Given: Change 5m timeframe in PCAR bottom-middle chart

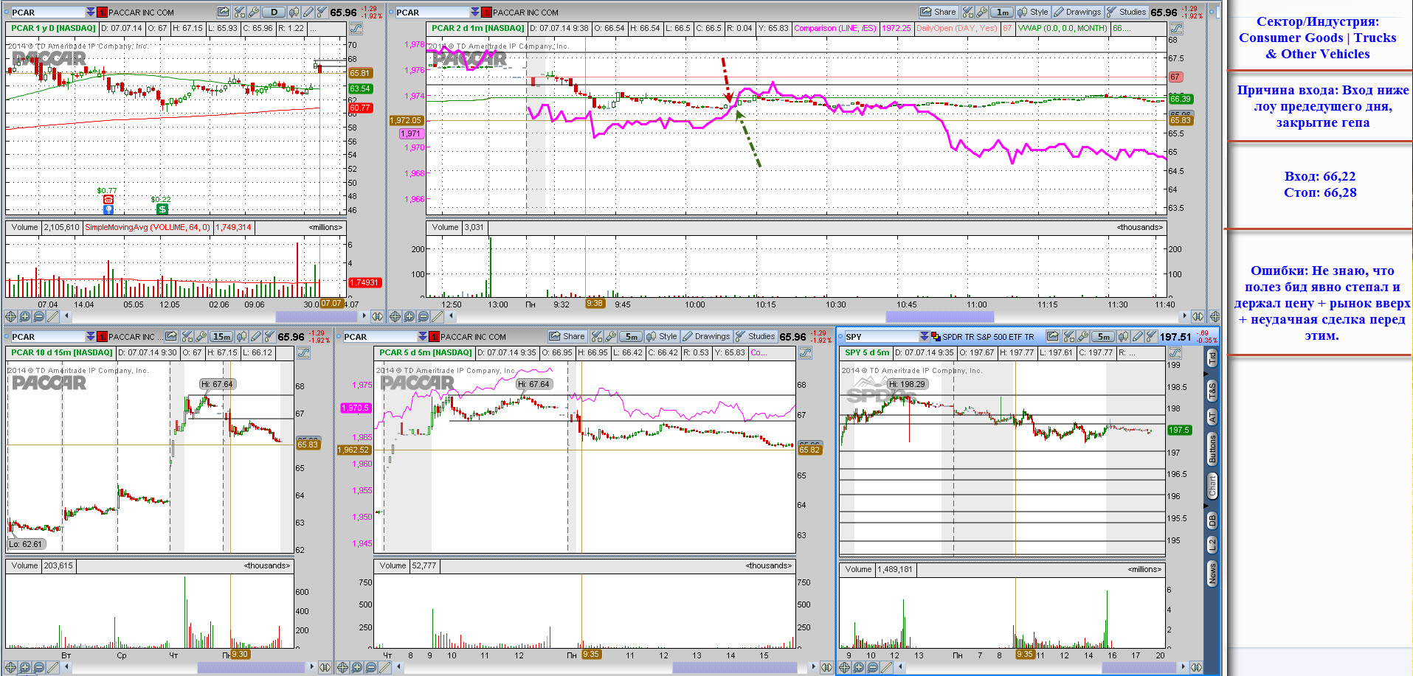Looking at the screenshot, I should coord(630,336).
